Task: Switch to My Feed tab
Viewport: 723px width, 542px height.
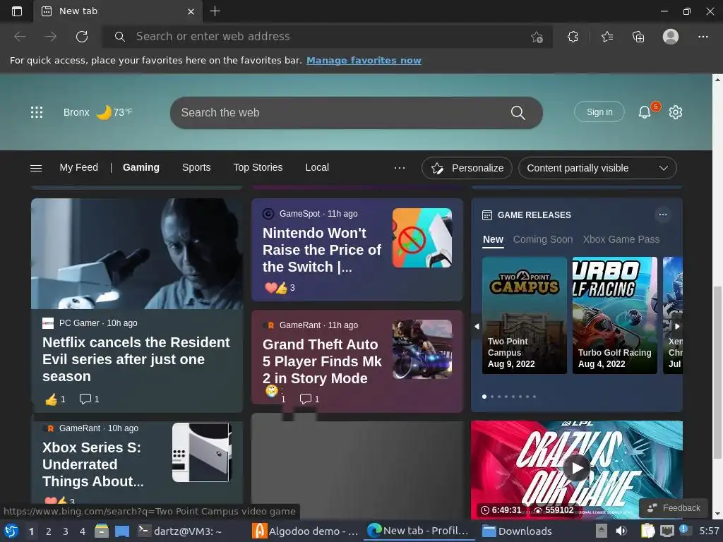Action: click(79, 168)
